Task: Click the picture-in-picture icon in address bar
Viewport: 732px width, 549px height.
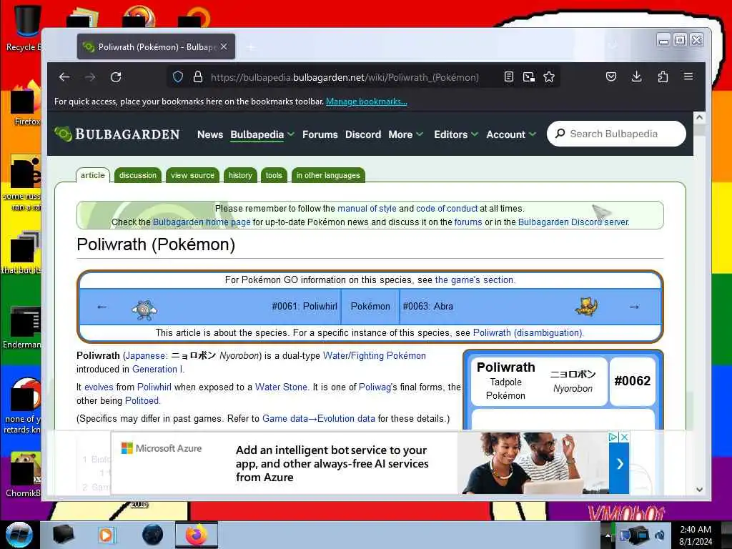Action: (528, 77)
